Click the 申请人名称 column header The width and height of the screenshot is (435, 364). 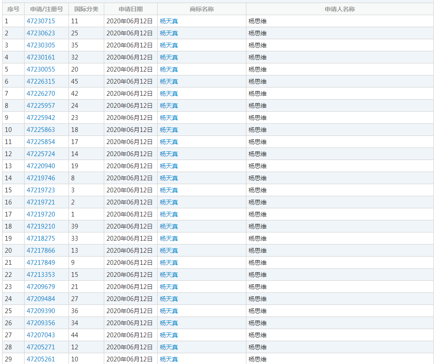(339, 9)
